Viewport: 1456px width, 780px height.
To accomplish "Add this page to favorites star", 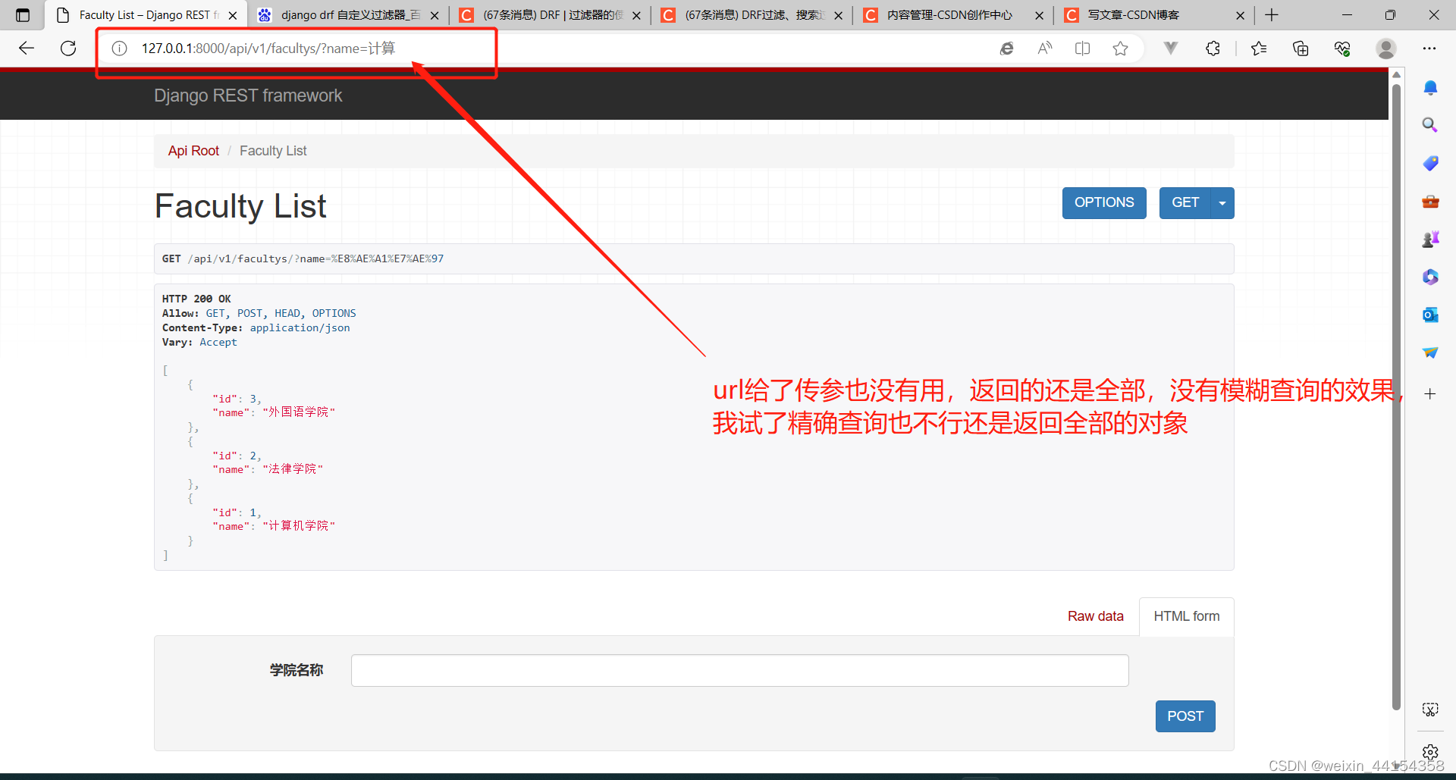I will click(x=1120, y=49).
